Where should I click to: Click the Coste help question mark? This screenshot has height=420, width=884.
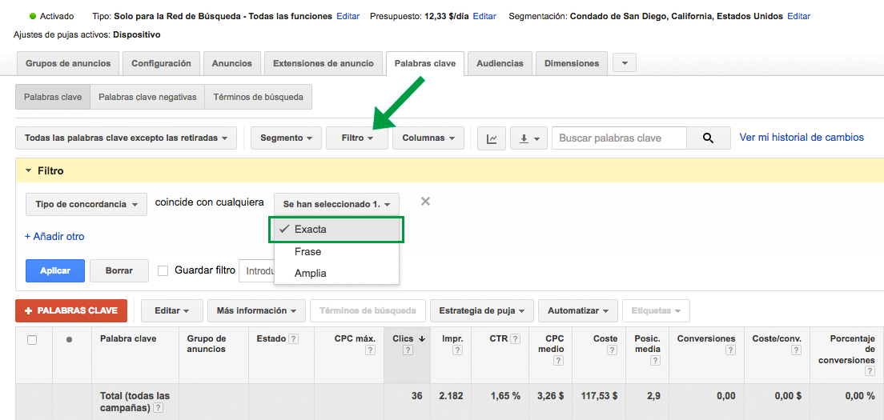coord(613,350)
